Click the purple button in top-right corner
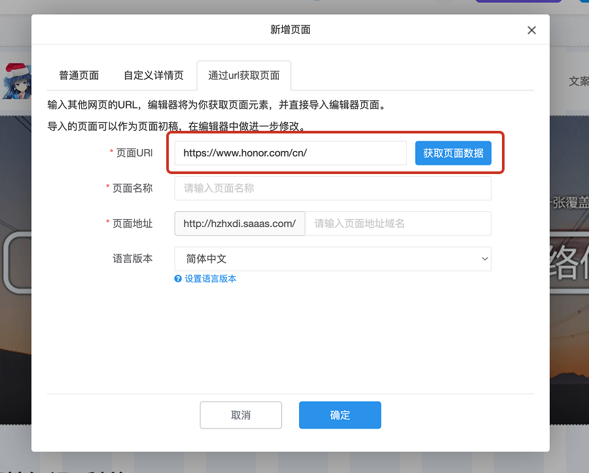Image resolution: width=589 pixels, height=473 pixels. (x=518, y=3)
